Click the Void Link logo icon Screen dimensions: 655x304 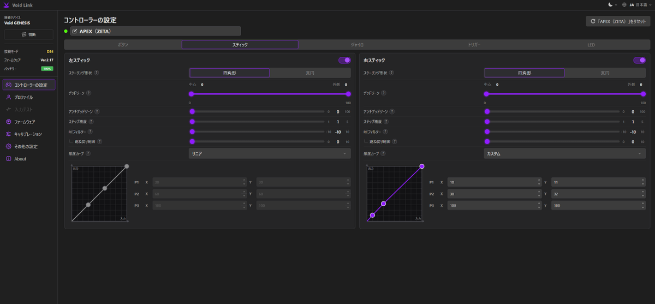[x=6, y=4]
